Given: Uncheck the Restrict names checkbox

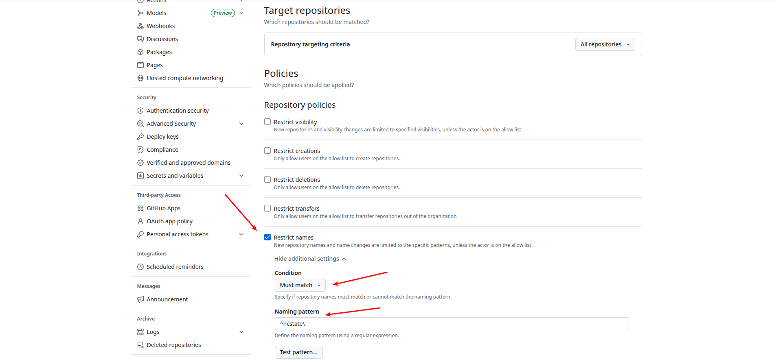Looking at the screenshot, I should click(x=267, y=237).
